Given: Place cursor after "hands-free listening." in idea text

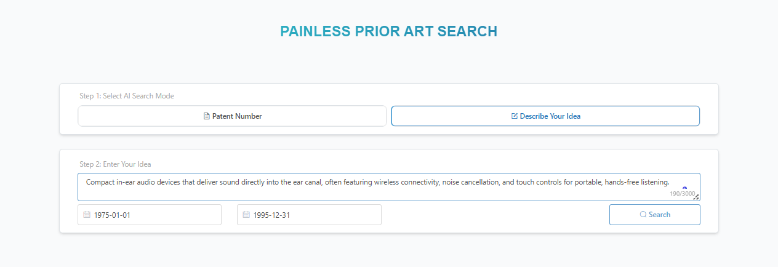Looking at the screenshot, I should [x=670, y=182].
